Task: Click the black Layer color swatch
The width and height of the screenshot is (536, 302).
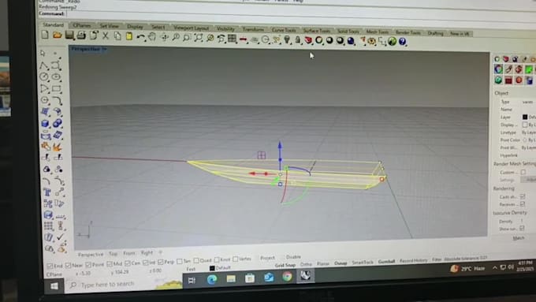Action: (x=525, y=117)
